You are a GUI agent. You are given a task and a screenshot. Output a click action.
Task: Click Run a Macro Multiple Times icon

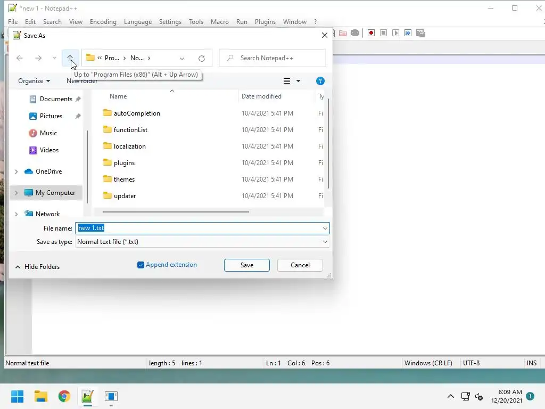click(x=408, y=33)
